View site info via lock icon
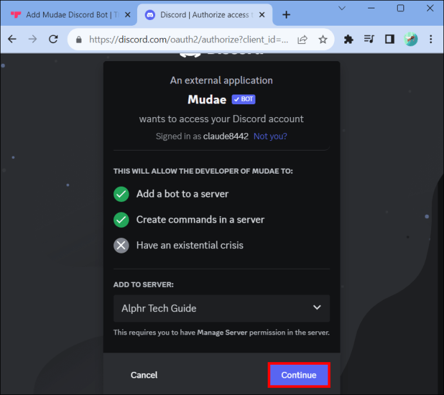 click(79, 39)
